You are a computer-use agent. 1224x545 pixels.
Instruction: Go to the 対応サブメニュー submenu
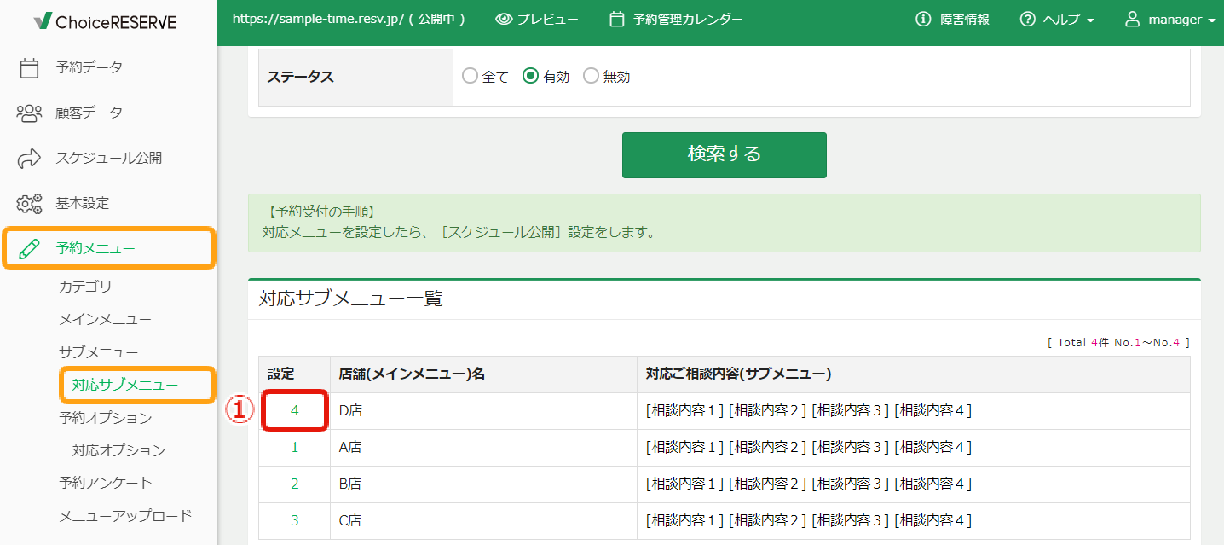[x=125, y=385]
